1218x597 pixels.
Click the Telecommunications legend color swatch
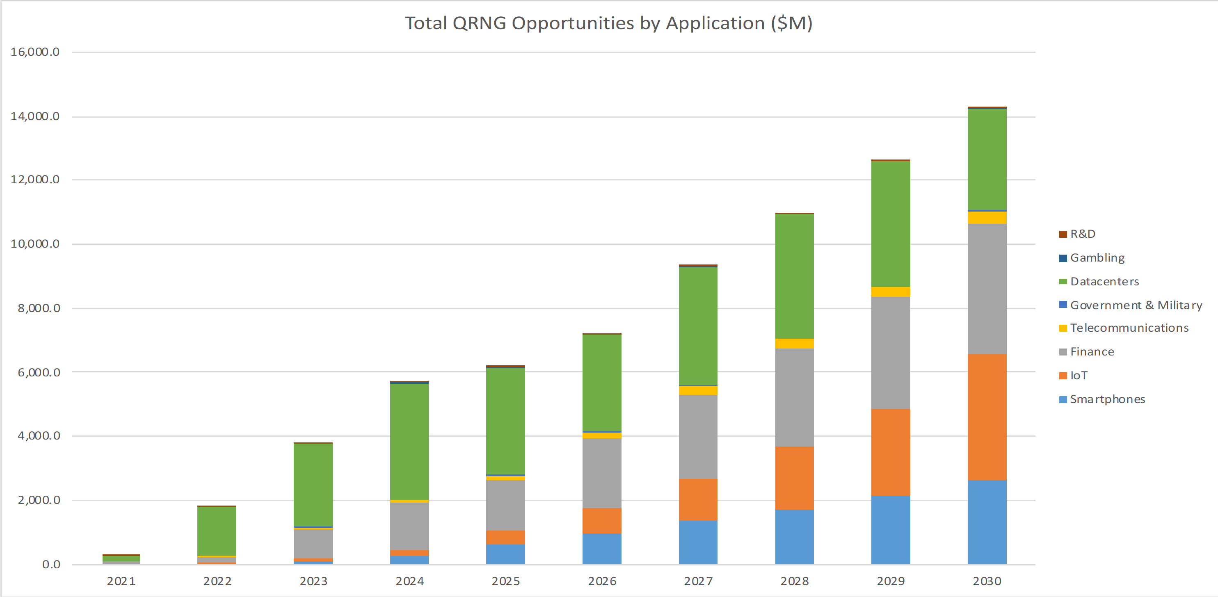1063,328
